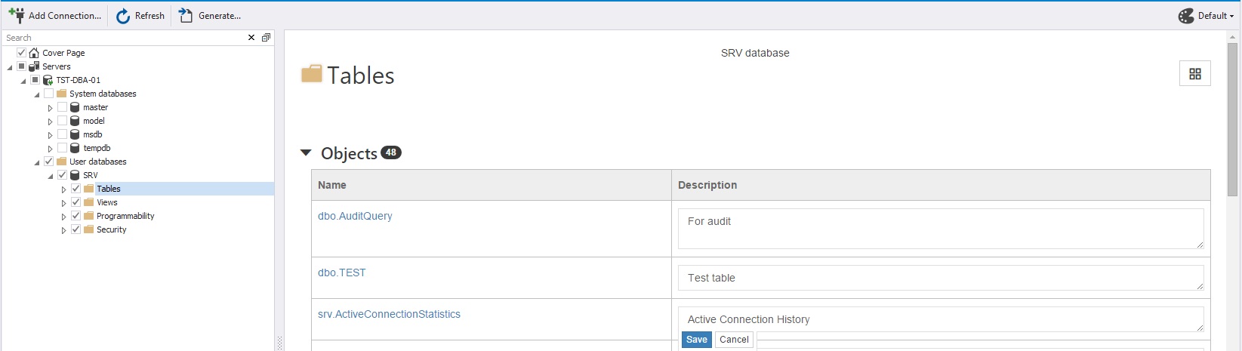Click the master database cylinder icon

point(75,107)
